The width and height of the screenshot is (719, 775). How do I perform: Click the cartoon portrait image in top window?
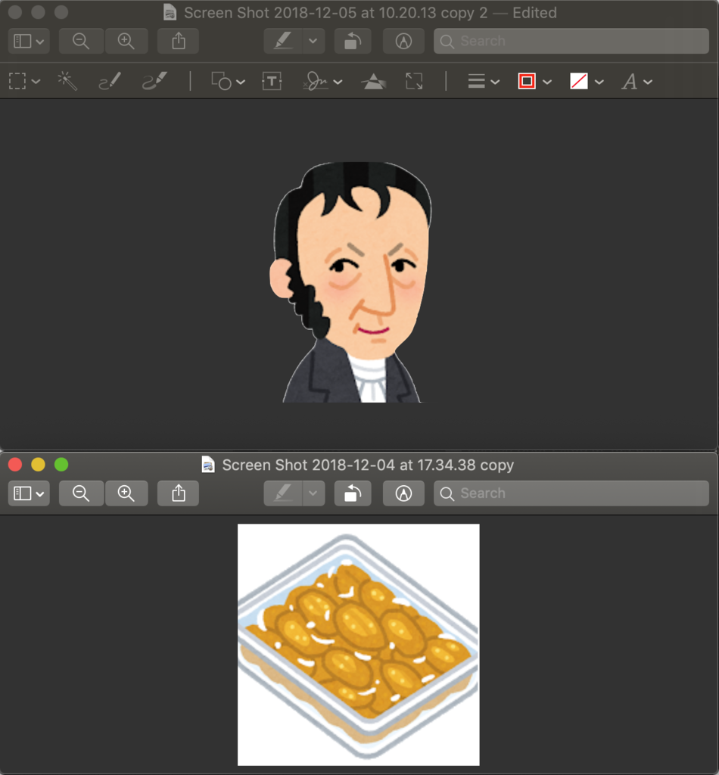click(x=351, y=282)
